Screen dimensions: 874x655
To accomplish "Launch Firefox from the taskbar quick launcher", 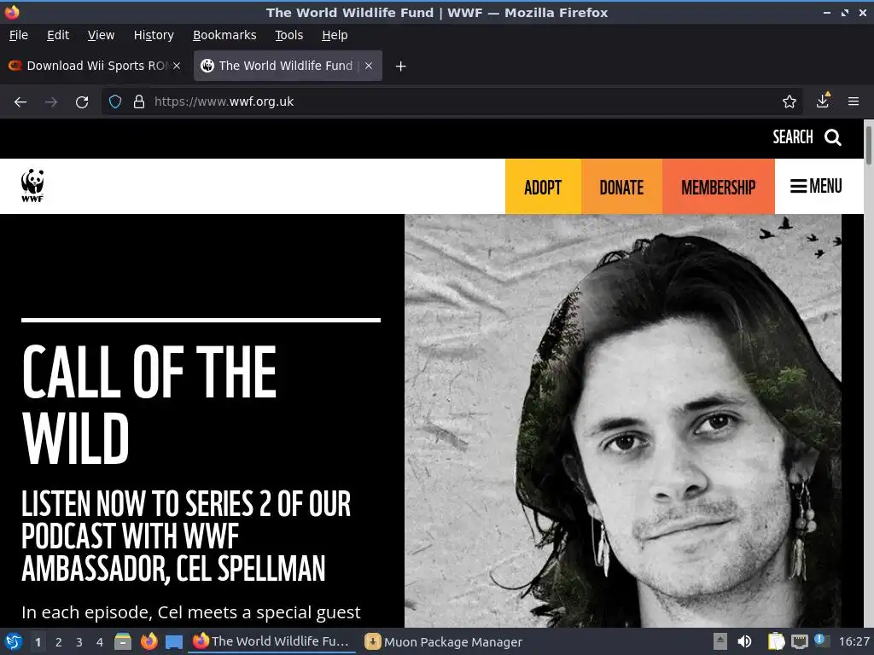I will coord(149,641).
